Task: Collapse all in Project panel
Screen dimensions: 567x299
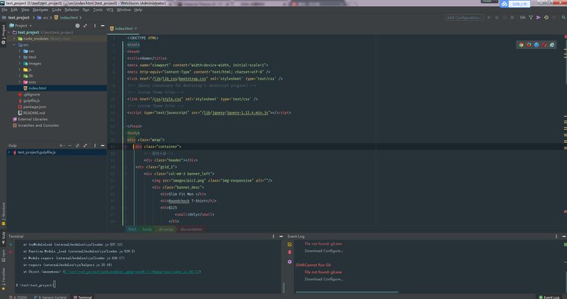Action: (x=85, y=26)
